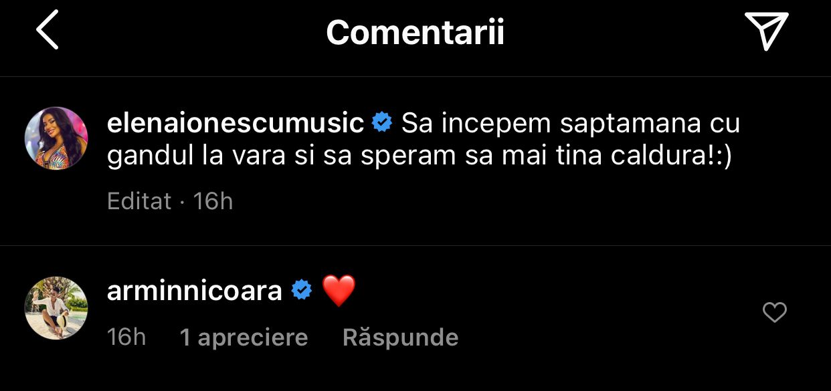
Task: Open arminnicoara's profile picture
Action: point(56,308)
